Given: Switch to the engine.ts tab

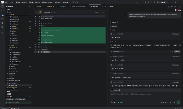Looking at the screenshot, I should pos(38,7).
